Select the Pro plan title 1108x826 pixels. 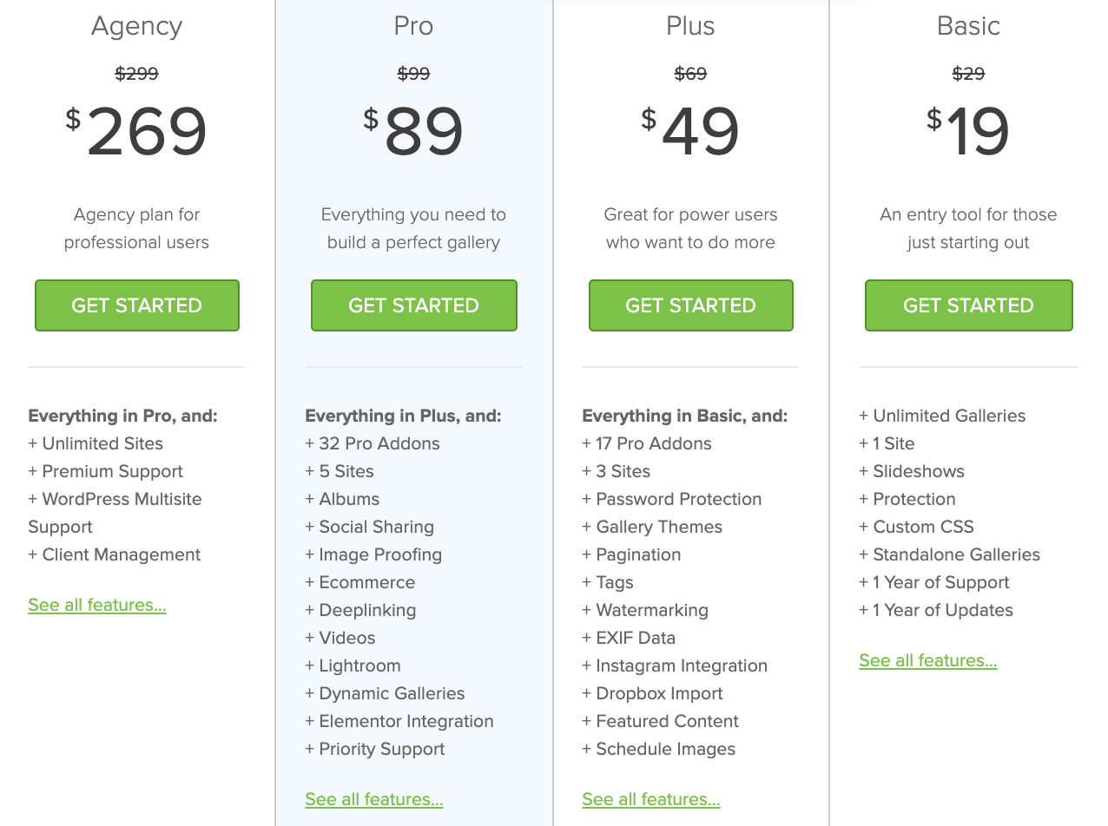point(413,26)
